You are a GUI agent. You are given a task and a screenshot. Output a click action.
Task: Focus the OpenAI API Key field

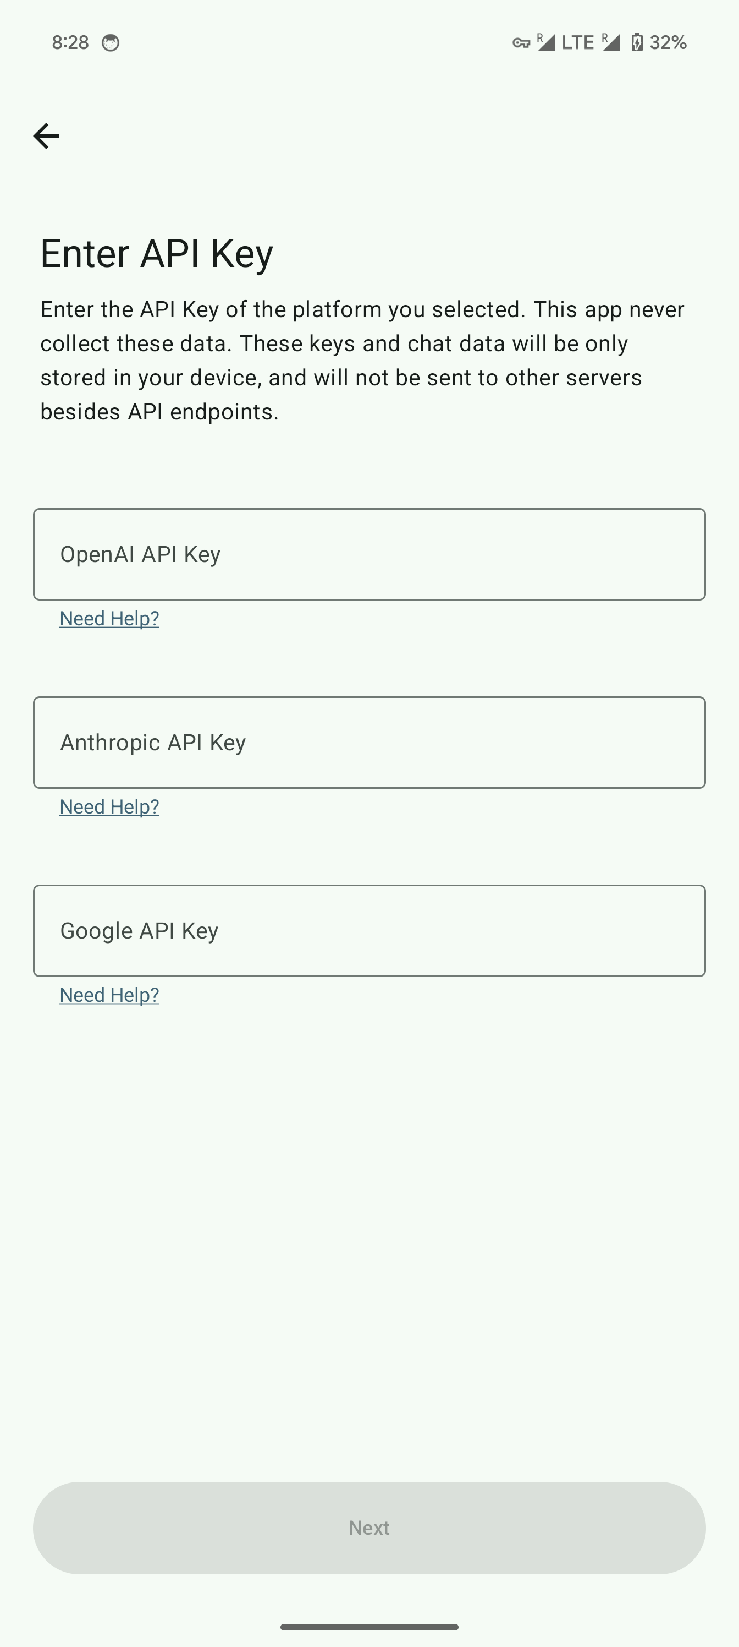point(369,554)
